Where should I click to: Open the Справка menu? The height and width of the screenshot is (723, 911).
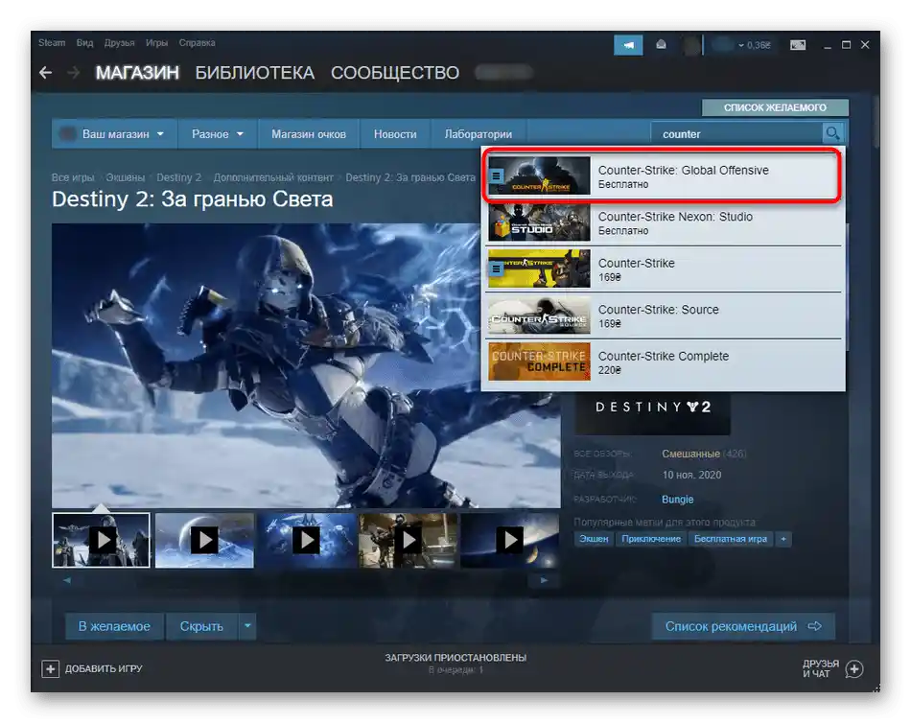click(197, 43)
